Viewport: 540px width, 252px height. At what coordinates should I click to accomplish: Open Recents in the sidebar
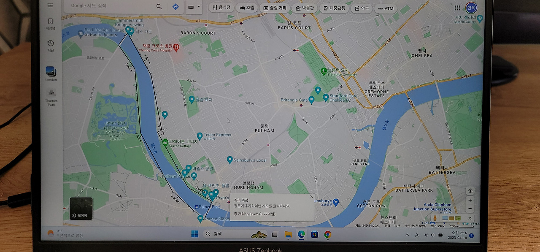pos(51,45)
